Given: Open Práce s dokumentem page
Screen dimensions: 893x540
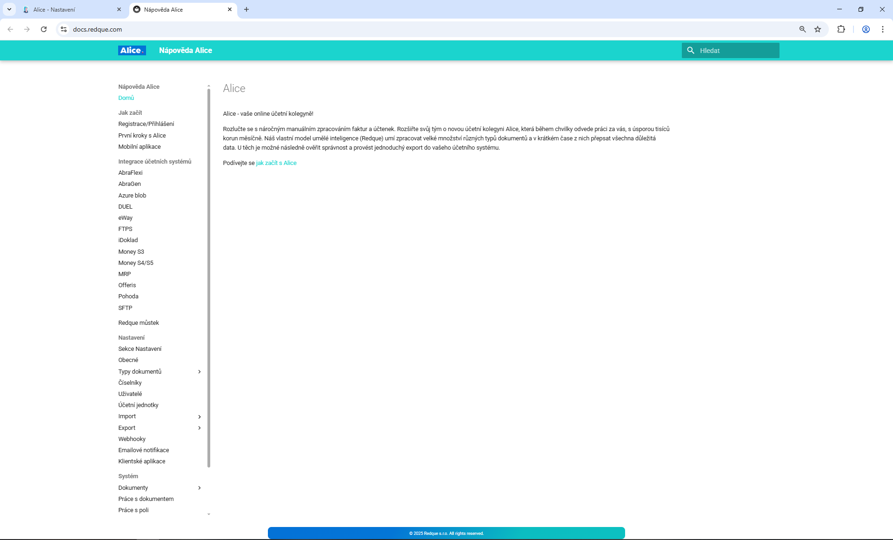Looking at the screenshot, I should point(146,499).
